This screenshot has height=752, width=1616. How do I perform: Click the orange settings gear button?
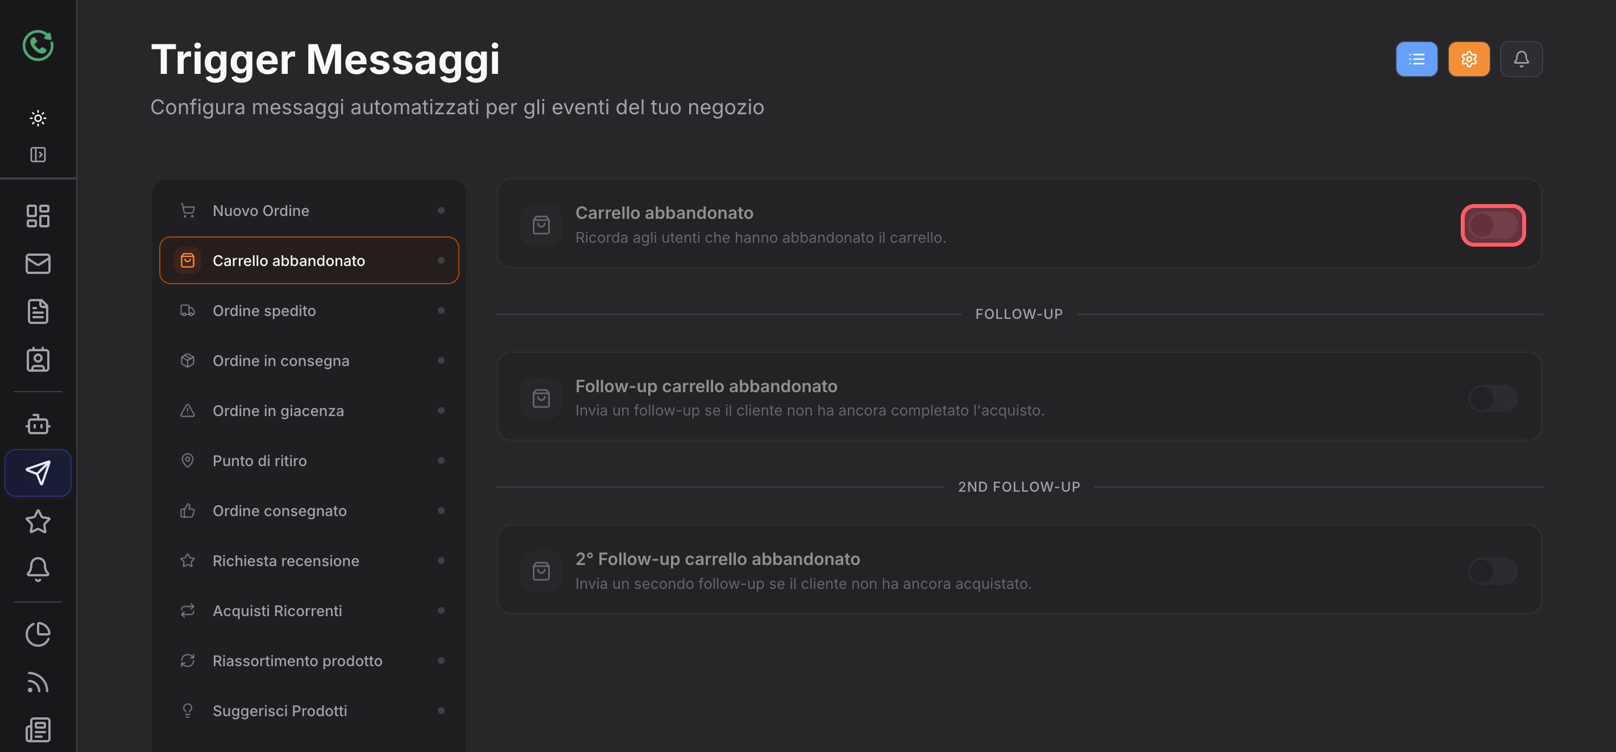click(x=1469, y=59)
